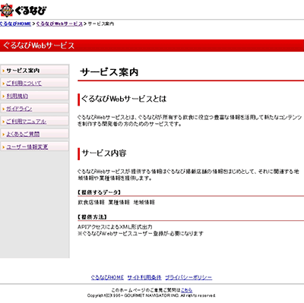Viewport: 304px width, 303px height.
Task: Click the サービス内容 section heading
Action: click(x=104, y=153)
